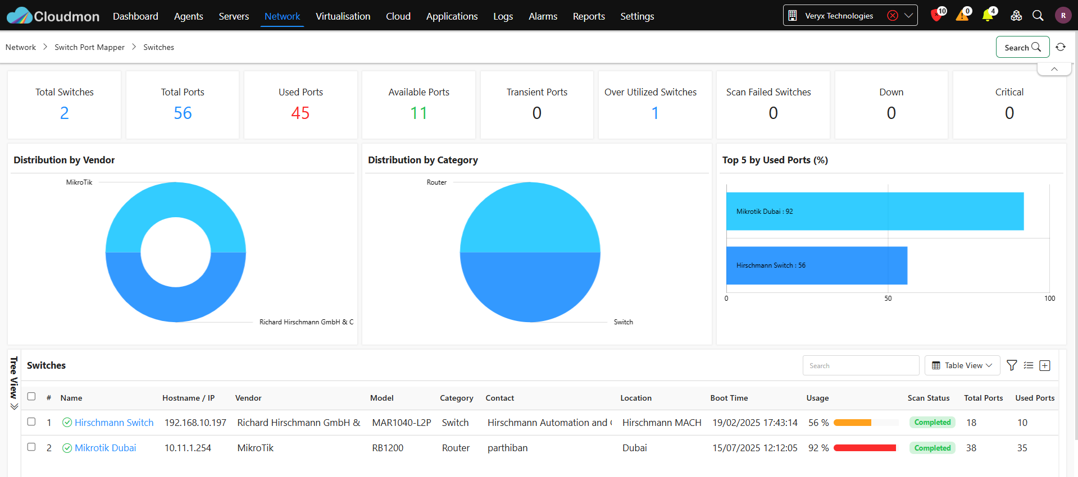Check the Hirschmann Switch row checkbox
Screen dimensions: 1078x477
pos(31,421)
